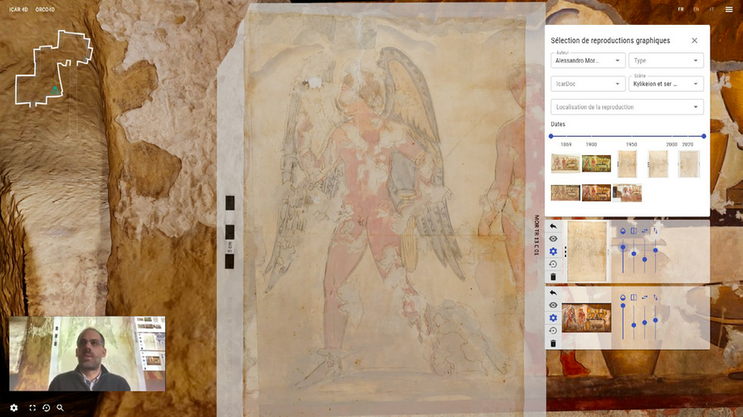Screen dimensions: 743x417
Task: Click the 1869 date label
Action: 566,144
